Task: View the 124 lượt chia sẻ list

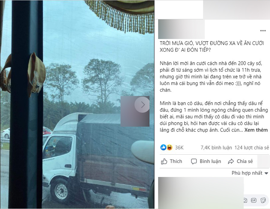Action: click(x=252, y=148)
